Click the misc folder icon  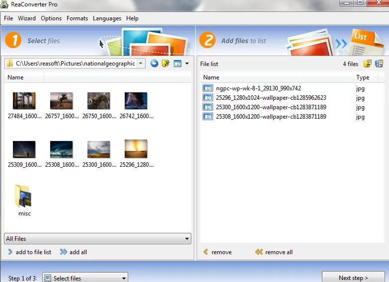coord(23,196)
